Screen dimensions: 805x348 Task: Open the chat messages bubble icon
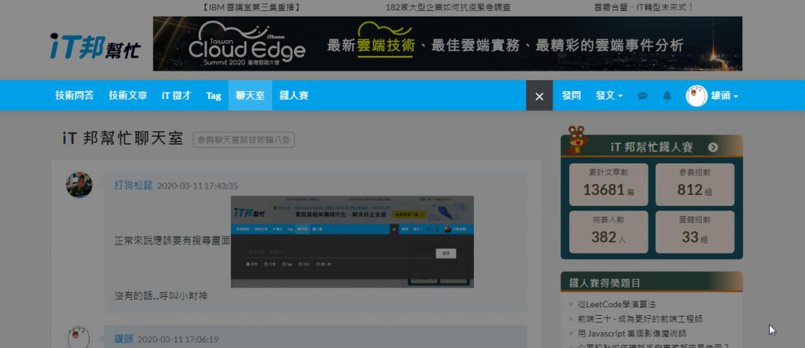tap(642, 96)
